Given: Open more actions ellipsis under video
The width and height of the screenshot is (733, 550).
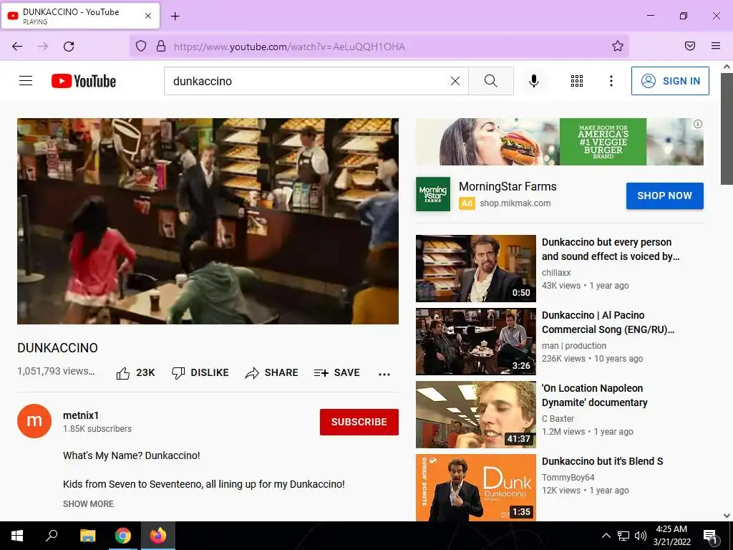Looking at the screenshot, I should [384, 374].
